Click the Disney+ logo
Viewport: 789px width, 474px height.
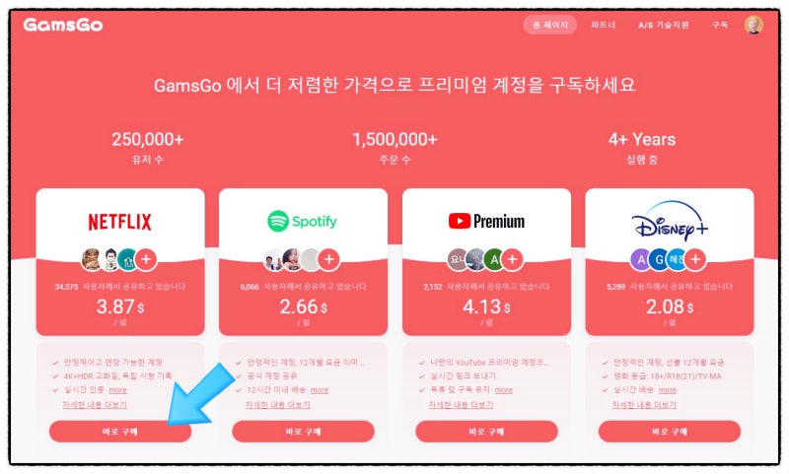[x=670, y=220]
